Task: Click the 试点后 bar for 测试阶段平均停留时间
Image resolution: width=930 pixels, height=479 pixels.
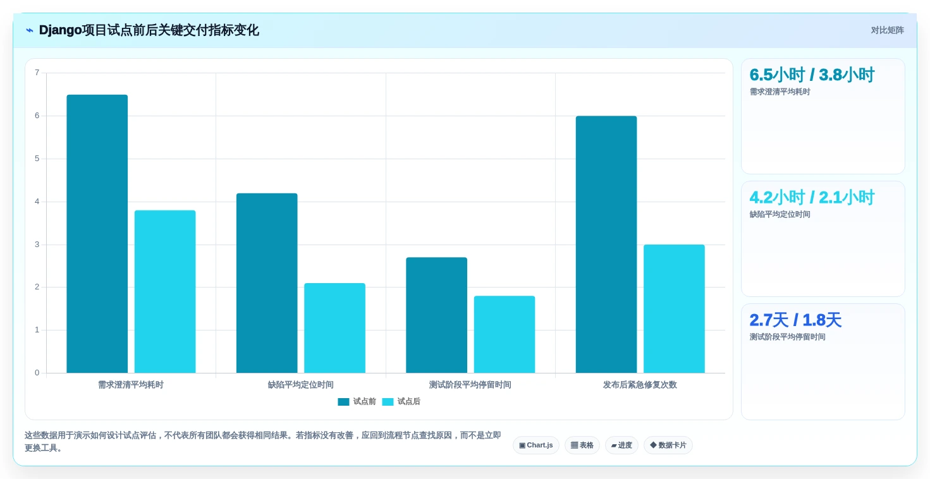Action: tap(505, 334)
